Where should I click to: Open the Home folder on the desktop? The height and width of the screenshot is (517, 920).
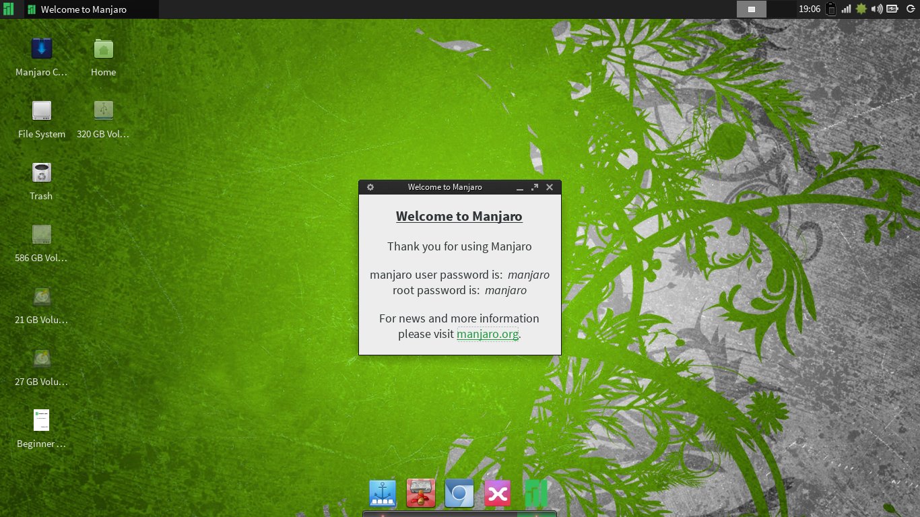pos(103,49)
